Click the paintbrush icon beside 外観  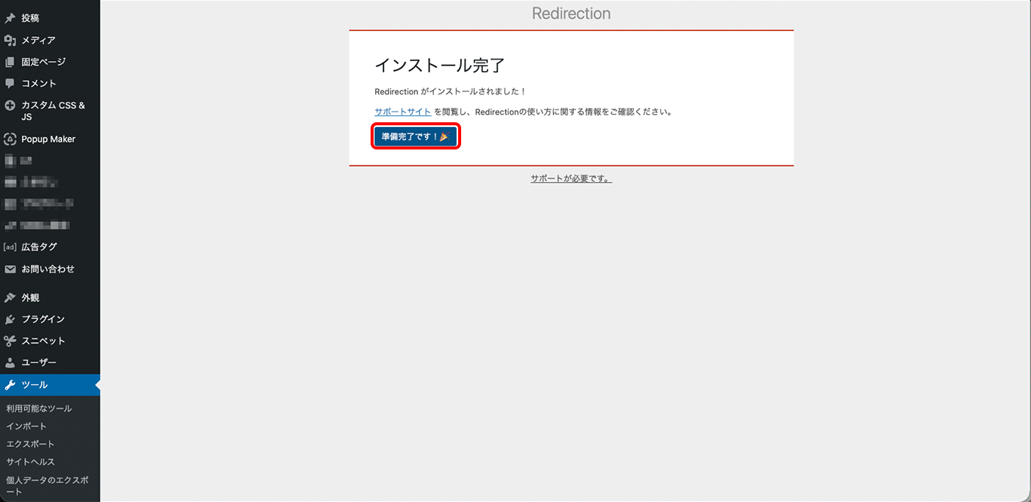(10, 298)
